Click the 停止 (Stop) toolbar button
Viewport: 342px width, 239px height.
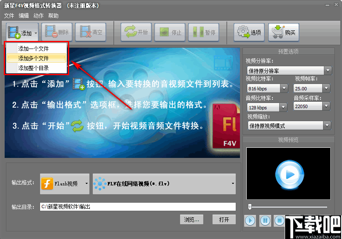pos(170,32)
